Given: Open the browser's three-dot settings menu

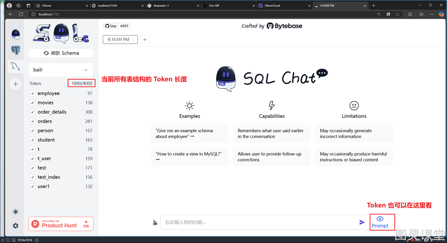Looking at the screenshot, I should (432, 14).
